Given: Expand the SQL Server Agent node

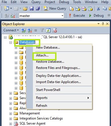Looking at the screenshot, I should tap(11, 124).
